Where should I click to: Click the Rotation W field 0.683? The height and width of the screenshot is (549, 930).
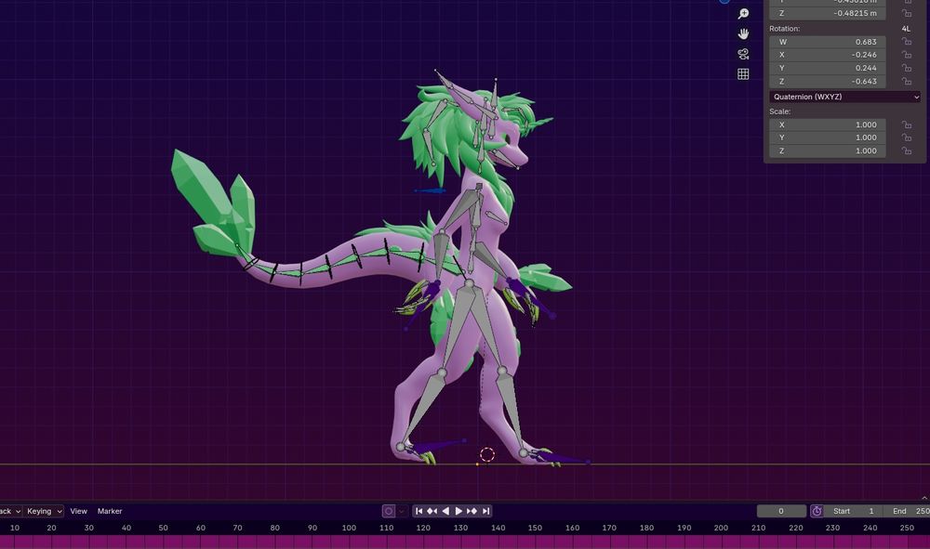tap(828, 42)
